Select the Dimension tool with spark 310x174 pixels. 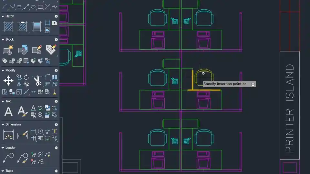point(8,135)
